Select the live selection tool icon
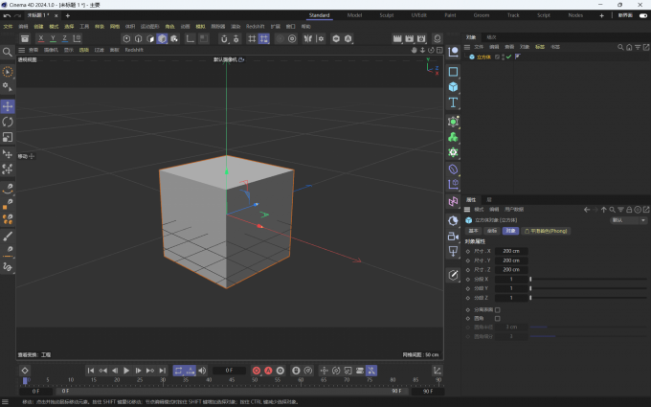Screen dimensions: 651x407 [8, 72]
